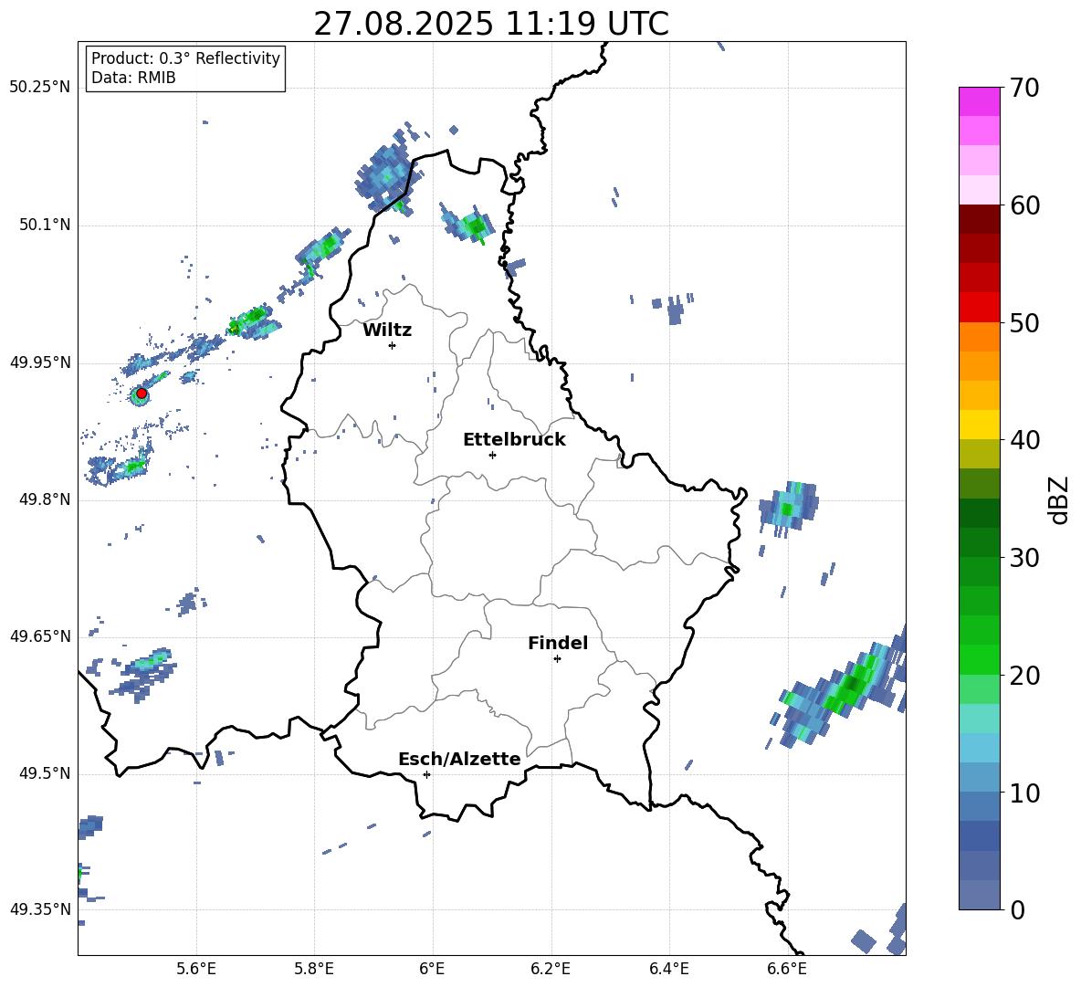Click the 50.1°N latitude label

tap(45, 226)
